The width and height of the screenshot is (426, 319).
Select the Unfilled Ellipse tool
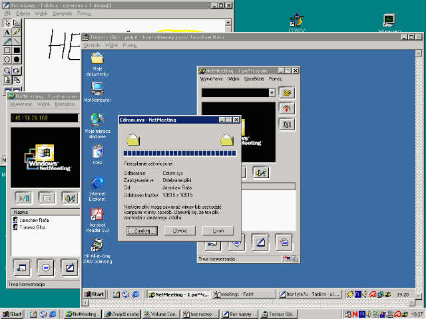coord(7,59)
